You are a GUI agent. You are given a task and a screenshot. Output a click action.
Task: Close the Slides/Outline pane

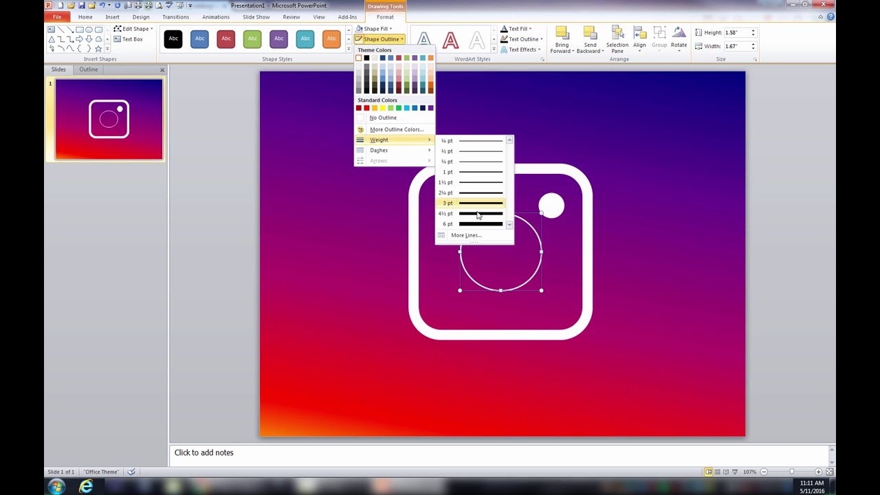[162, 69]
